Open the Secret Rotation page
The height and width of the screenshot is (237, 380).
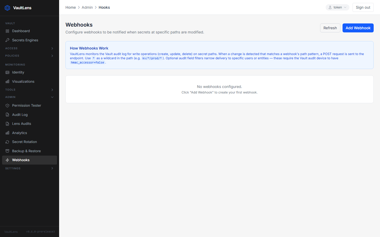pos(30,142)
